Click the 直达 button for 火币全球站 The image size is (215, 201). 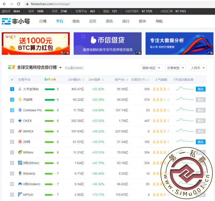pyautogui.click(x=201, y=89)
